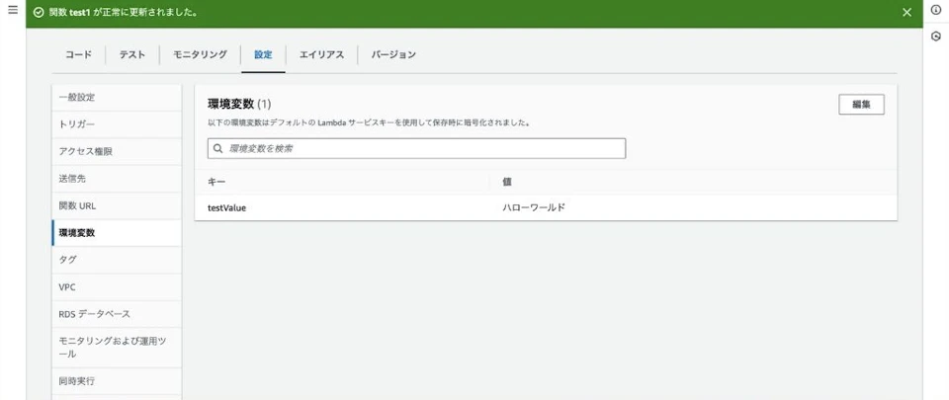
Task: Click the 関数 test1 update message
Action: [x=124, y=12]
